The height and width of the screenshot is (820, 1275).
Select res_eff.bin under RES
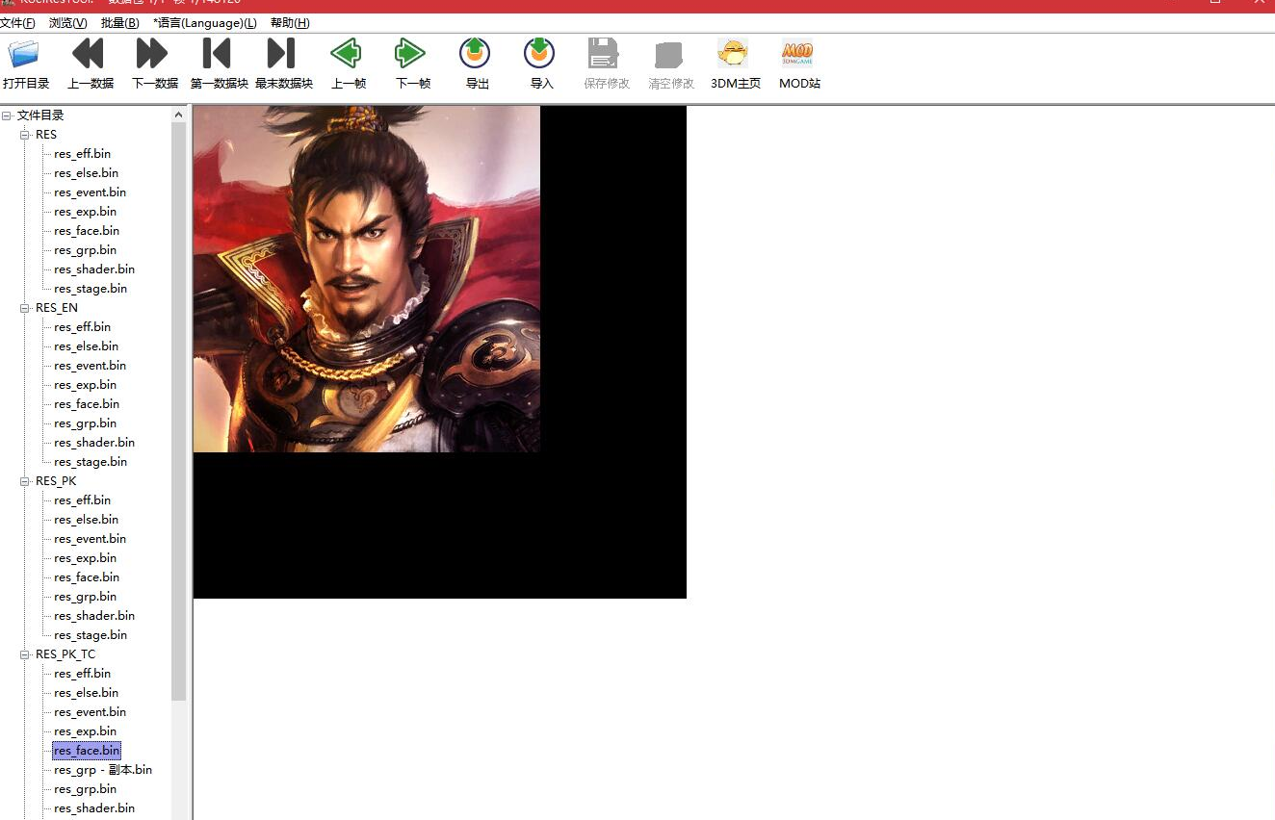point(82,154)
